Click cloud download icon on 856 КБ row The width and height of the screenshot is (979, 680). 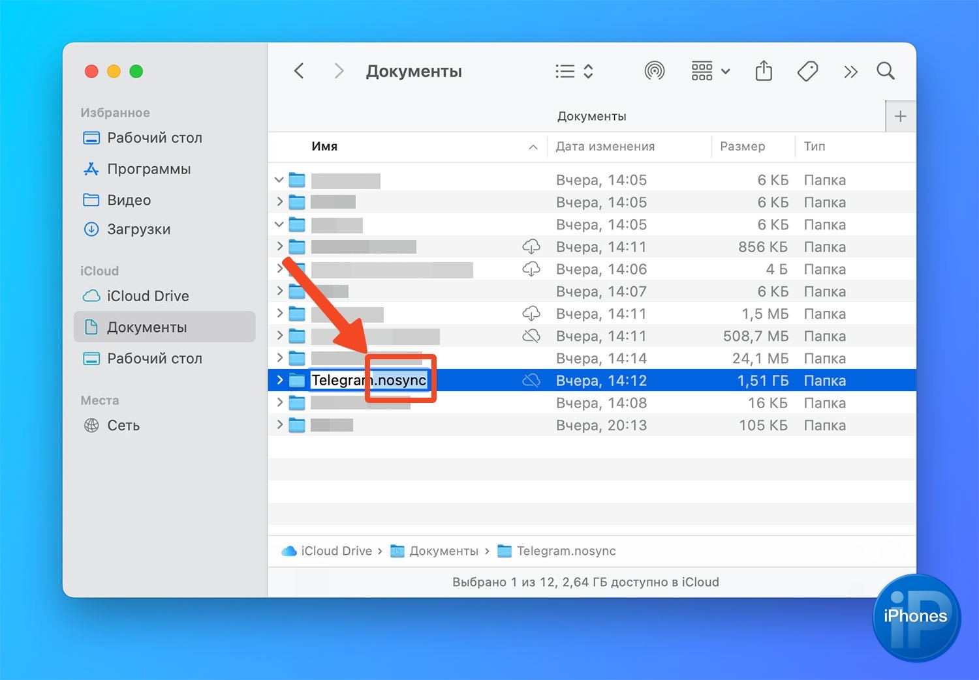click(x=531, y=246)
